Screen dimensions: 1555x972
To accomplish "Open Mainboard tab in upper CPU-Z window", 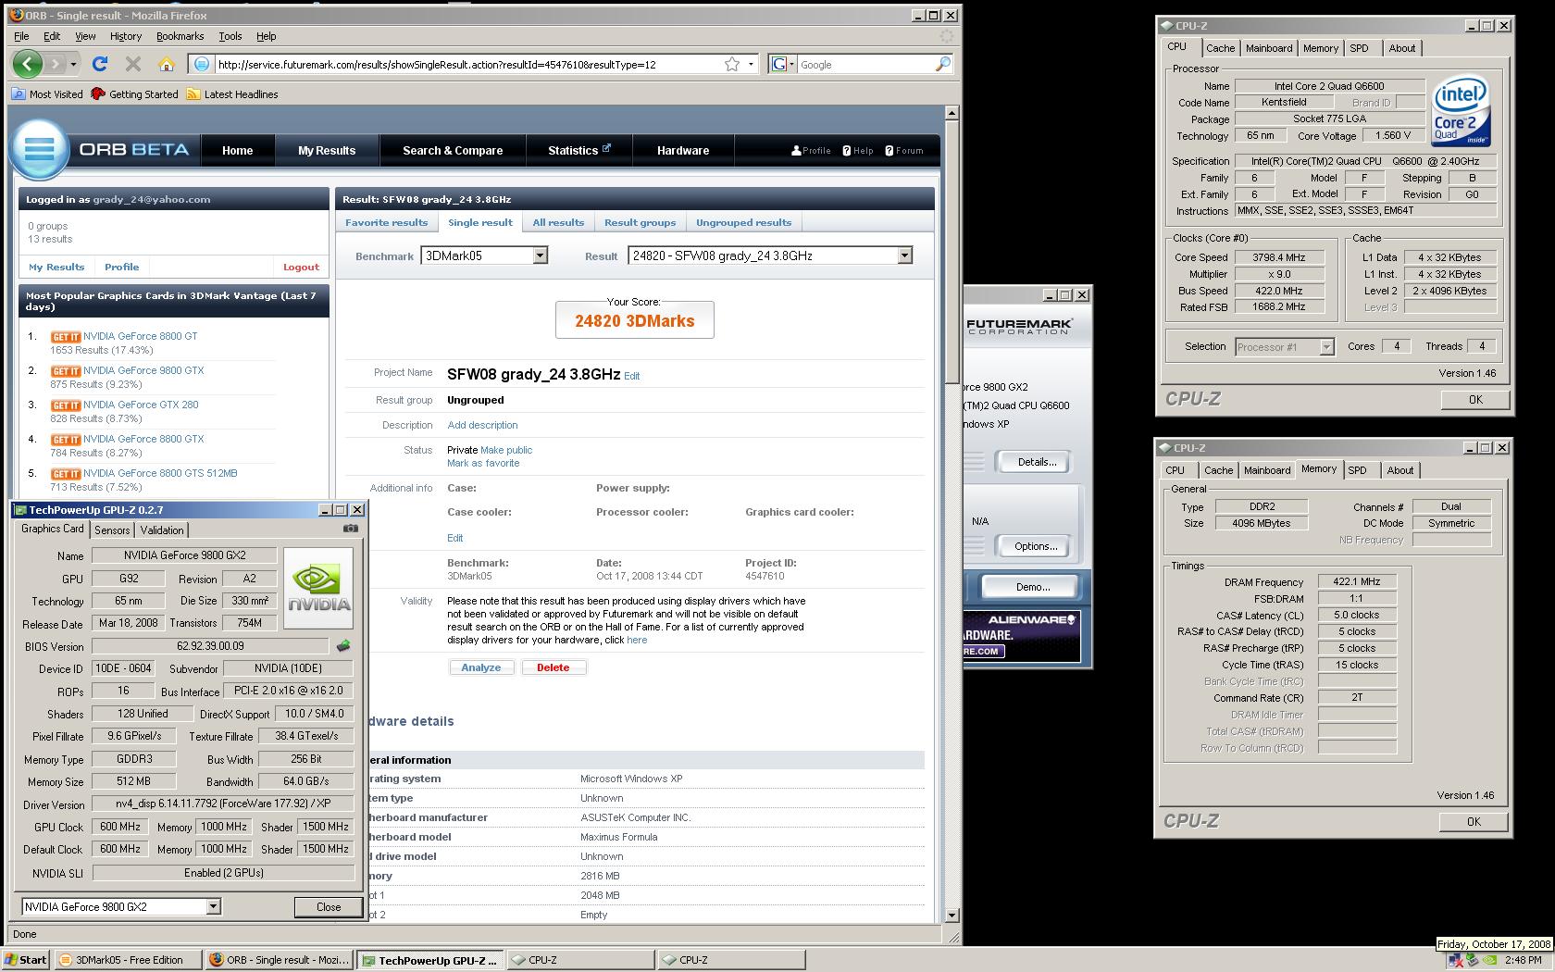I will point(1269,48).
